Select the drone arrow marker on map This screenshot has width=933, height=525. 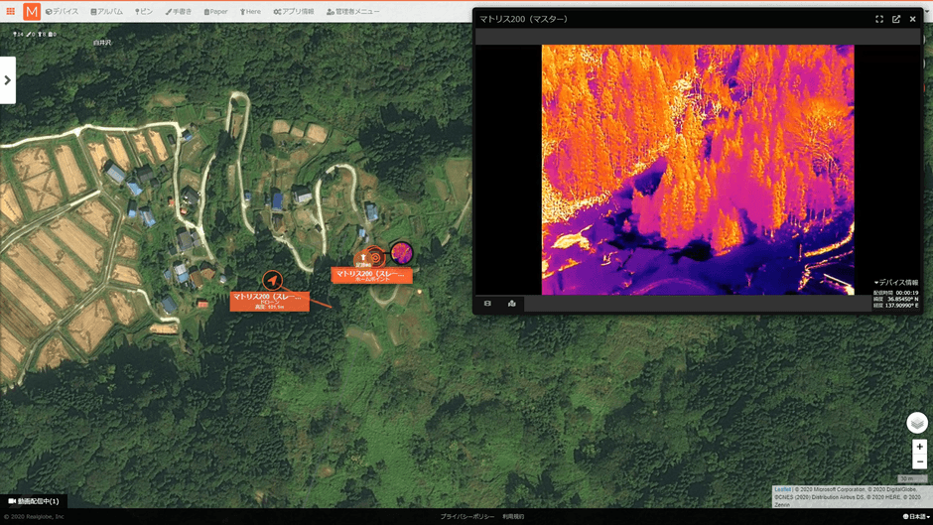(x=273, y=280)
